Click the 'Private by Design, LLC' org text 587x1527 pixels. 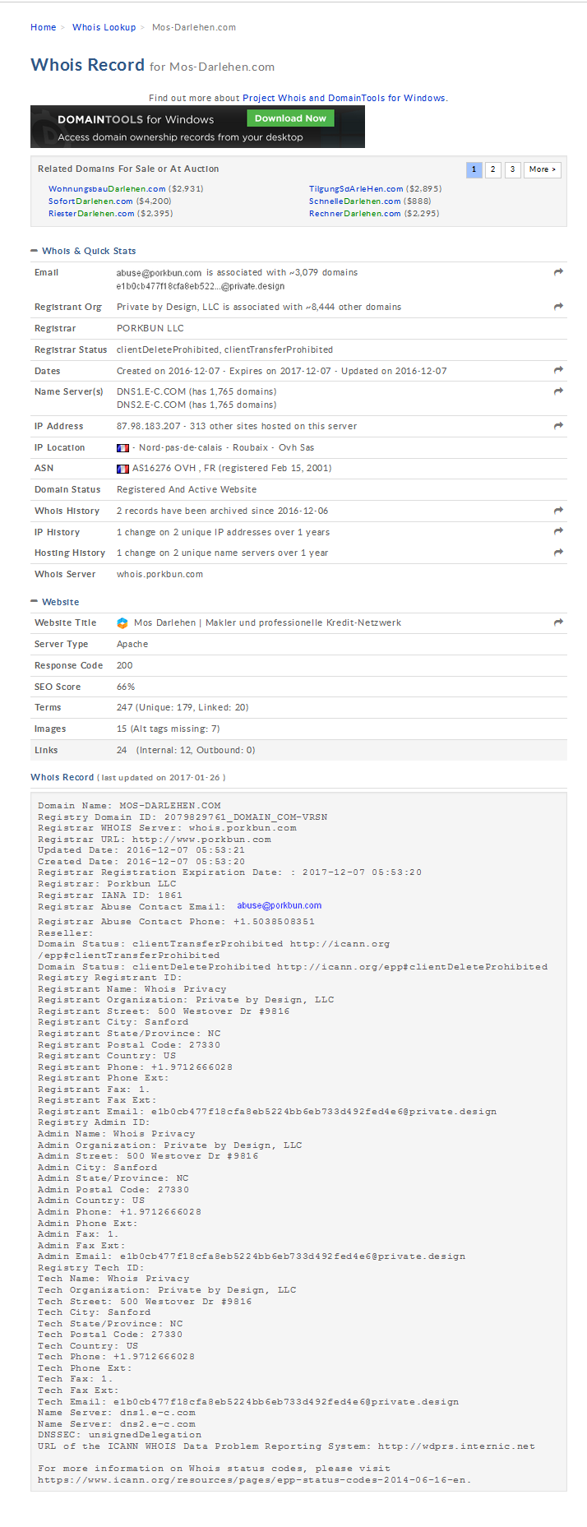click(x=169, y=307)
